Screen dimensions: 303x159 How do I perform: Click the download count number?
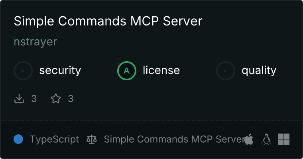pos(34,99)
